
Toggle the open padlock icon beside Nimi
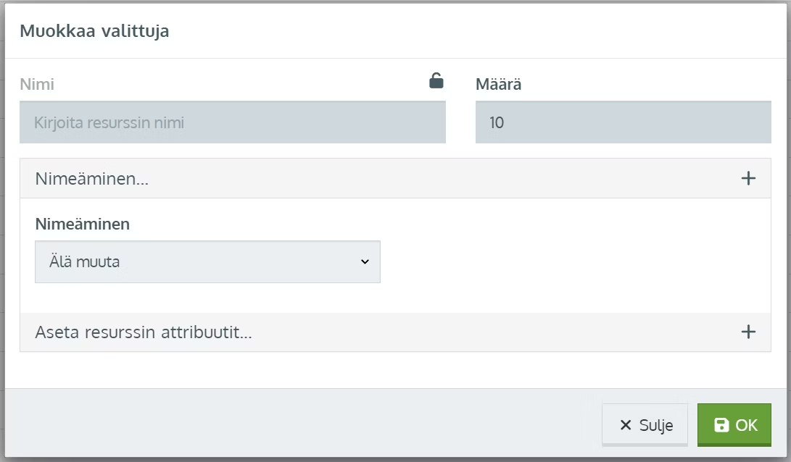(x=436, y=80)
